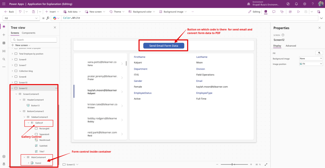
Task: Click the Editing mode button
Action: [254, 12]
